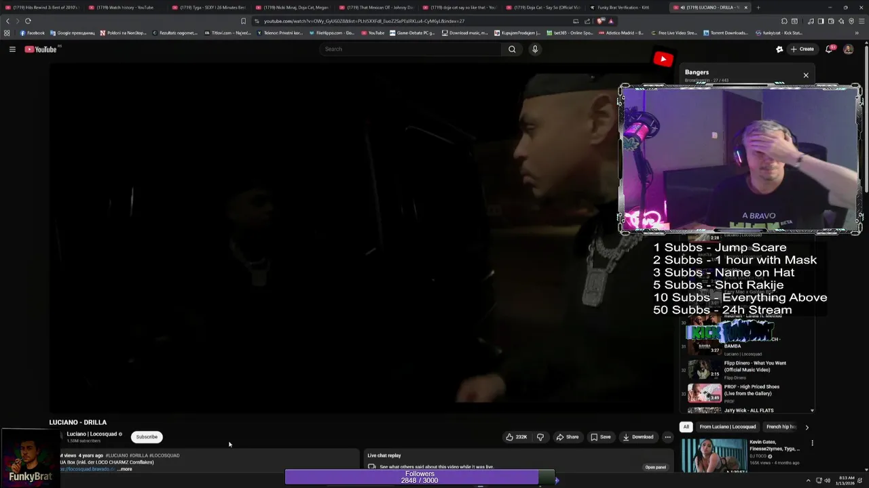Go to the YouTube home logo
This screenshot has height=488, width=869.
coord(41,49)
